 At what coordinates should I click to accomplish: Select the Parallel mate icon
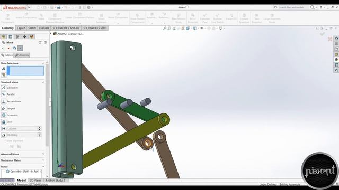(x=4, y=94)
